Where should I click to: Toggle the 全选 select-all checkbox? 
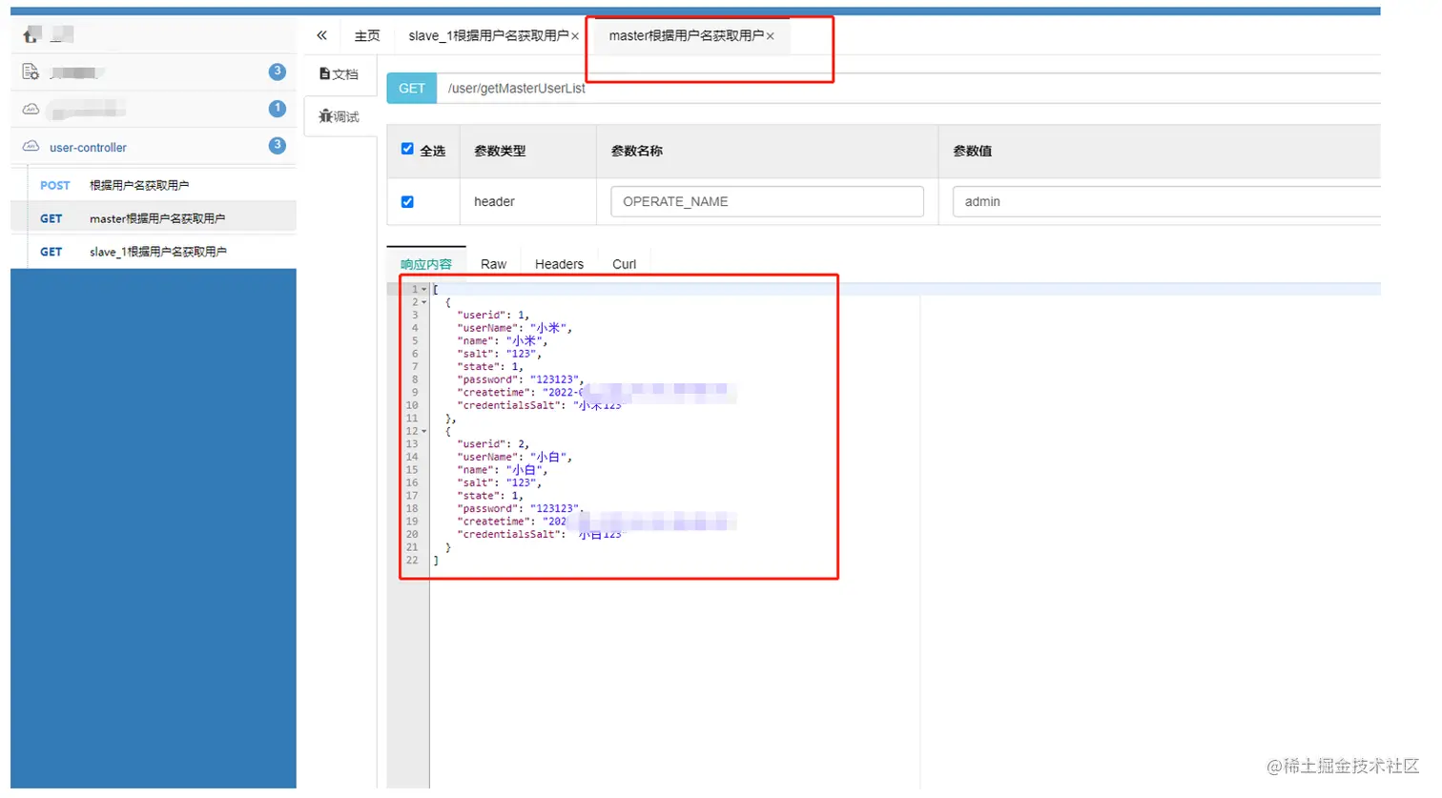(407, 150)
